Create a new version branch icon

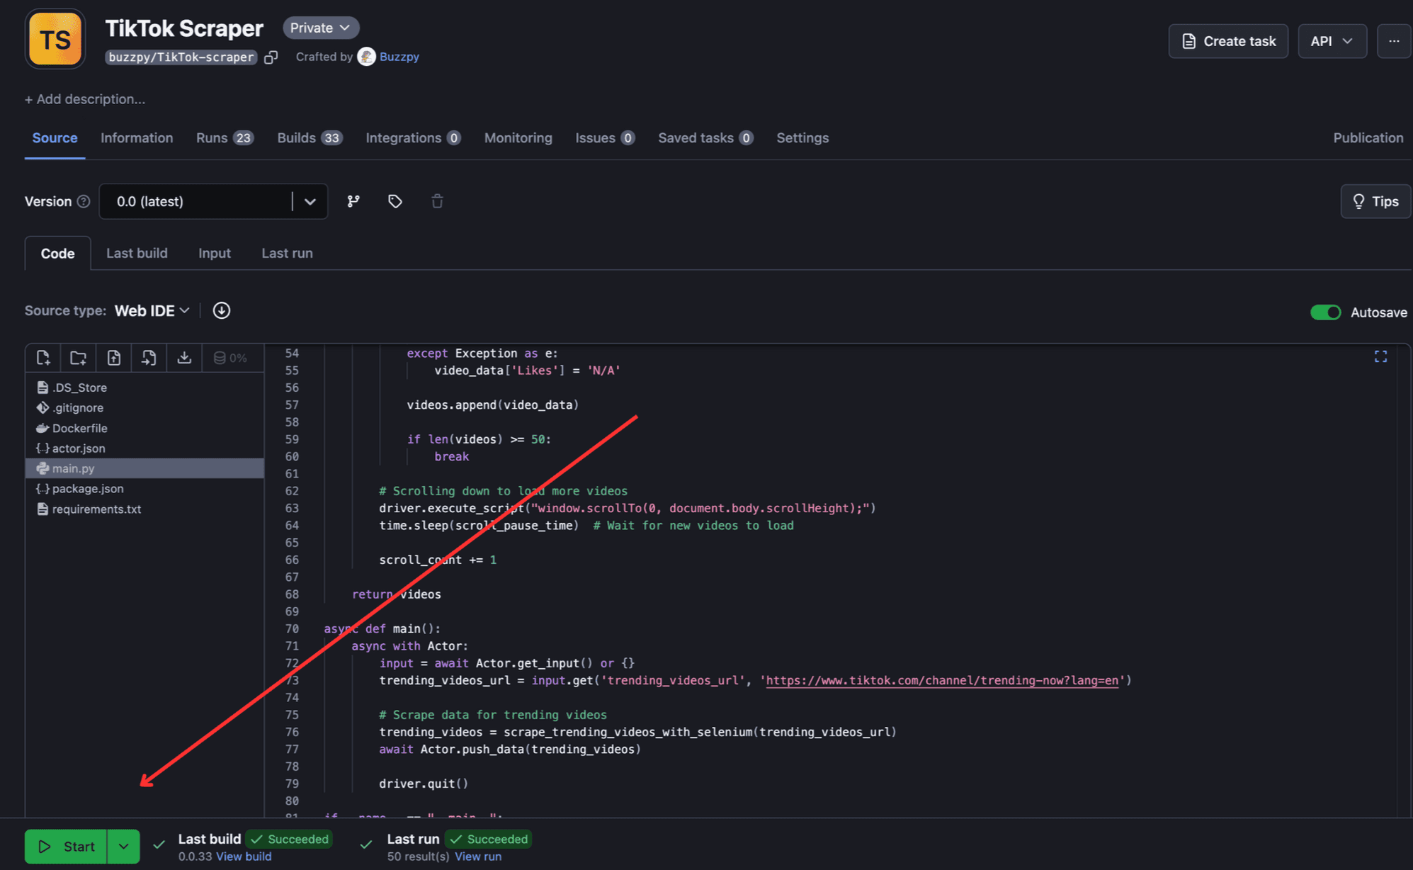pos(353,201)
